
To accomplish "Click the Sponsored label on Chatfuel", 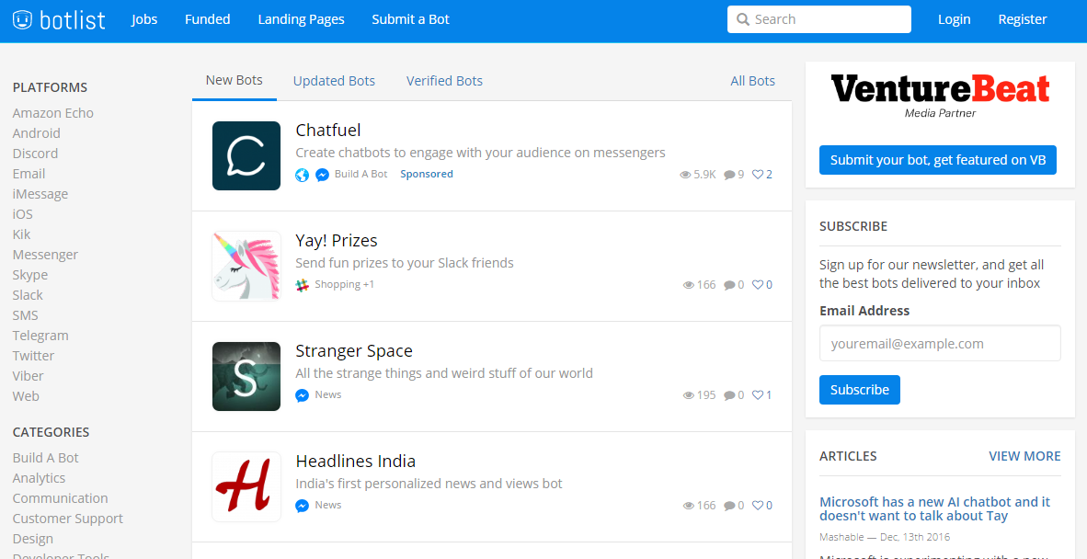I will (427, 174).
